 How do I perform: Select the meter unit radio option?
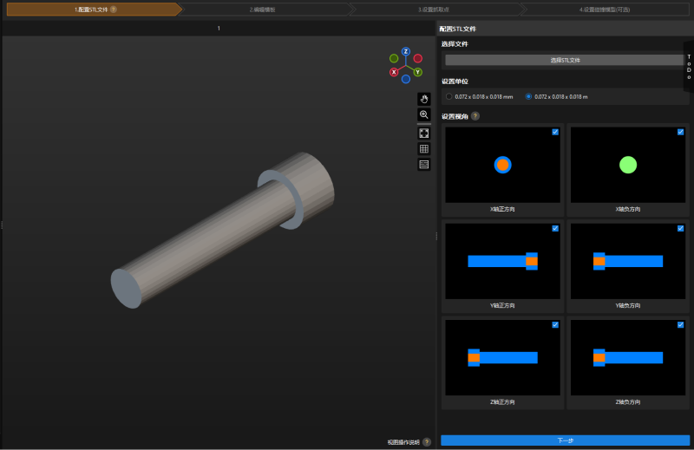(x=529, y=96)
